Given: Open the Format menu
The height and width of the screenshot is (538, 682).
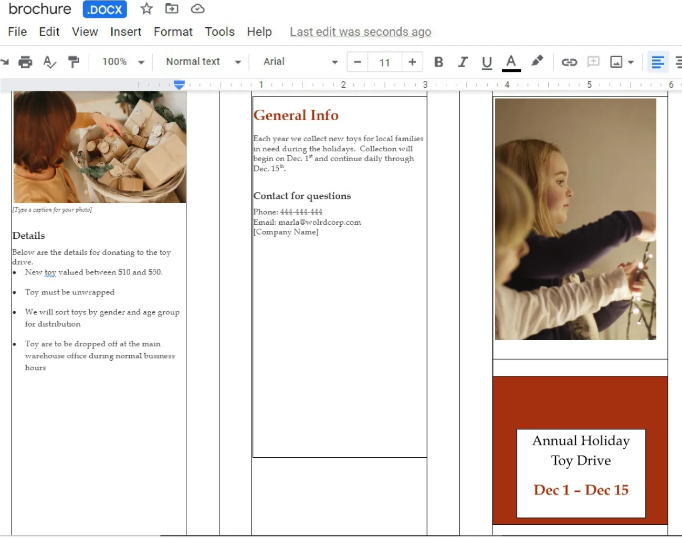Looking at the screenshot, I should tap(173, 31).
